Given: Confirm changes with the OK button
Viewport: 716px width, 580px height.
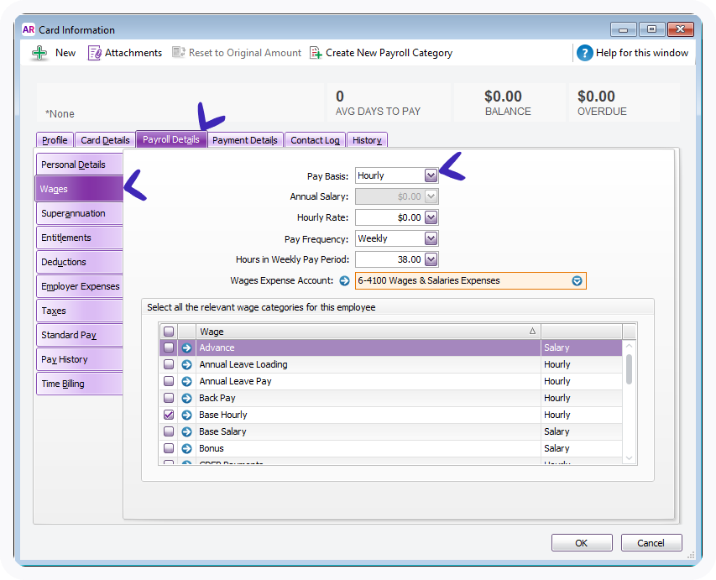Looking at the screenshot, I should (581, 542).
